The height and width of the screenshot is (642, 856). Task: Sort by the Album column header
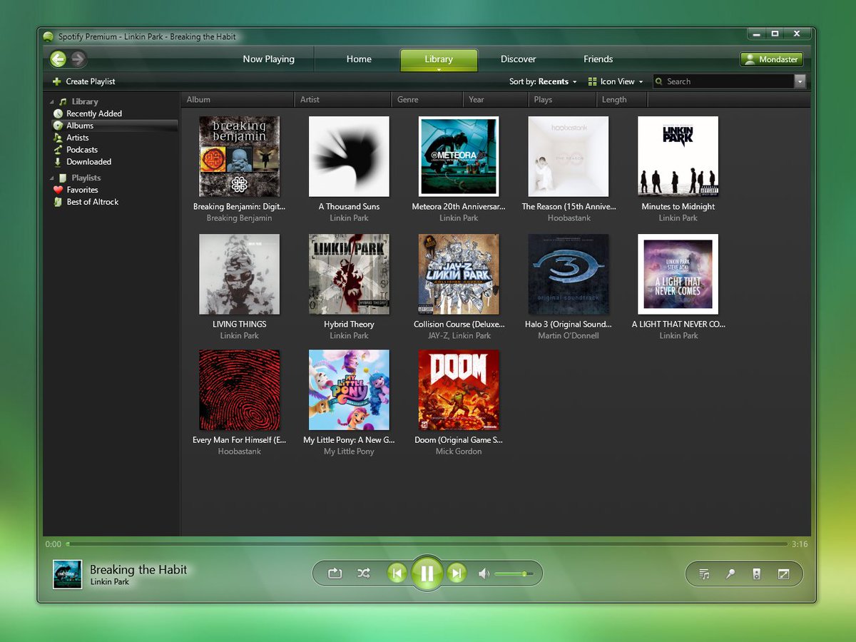click(237, 100)
